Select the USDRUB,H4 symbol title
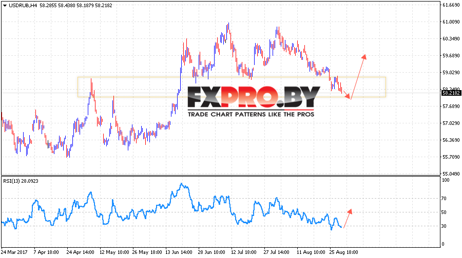 tap(23, 5)
